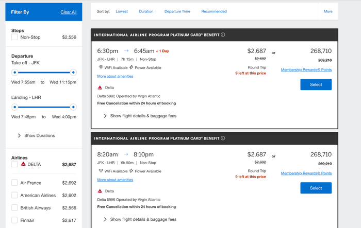Select the 8:20am Delta flight
The image size is (361, 228).
click(316, 188)
